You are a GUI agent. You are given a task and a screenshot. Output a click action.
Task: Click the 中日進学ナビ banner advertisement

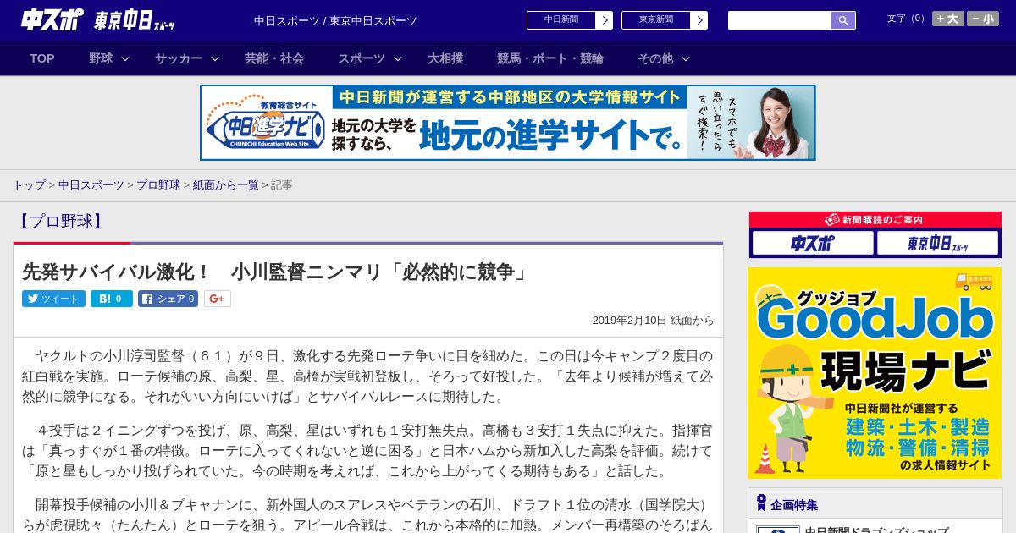tap(508, 123)
